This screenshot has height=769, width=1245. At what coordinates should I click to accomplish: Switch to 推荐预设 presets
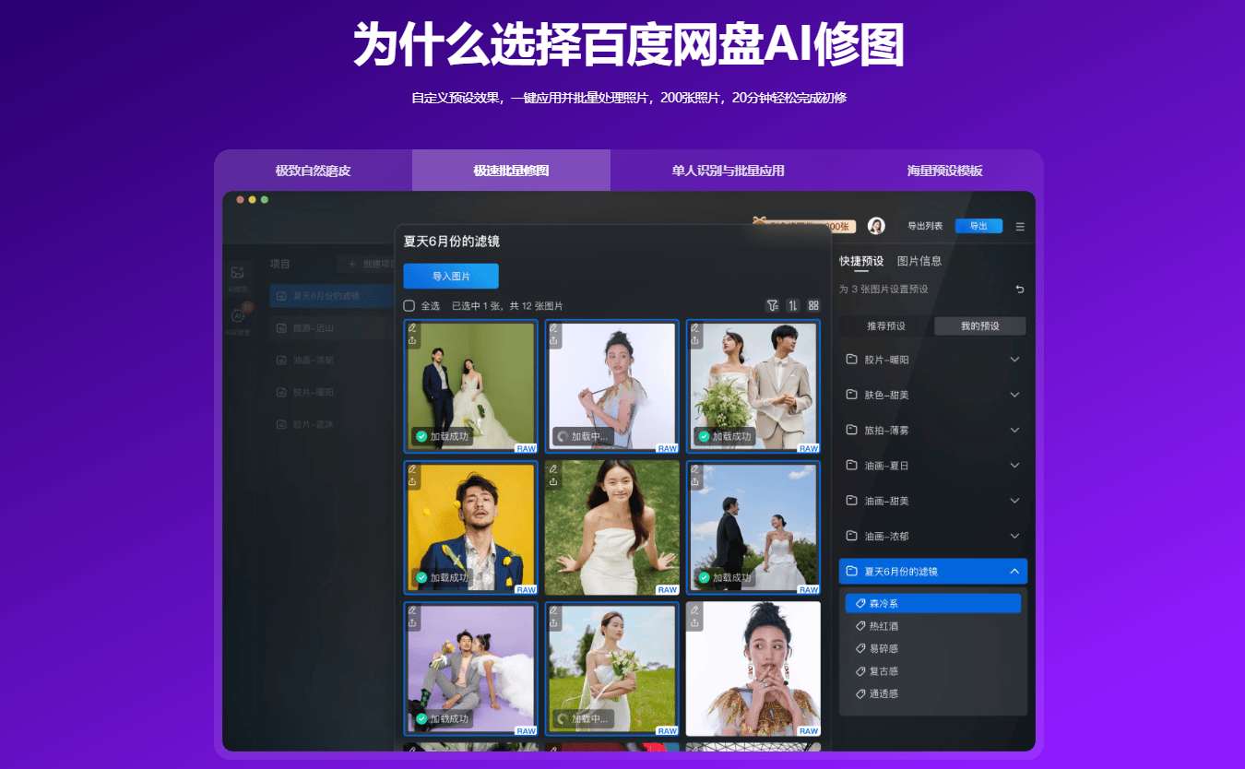point(886,326)
